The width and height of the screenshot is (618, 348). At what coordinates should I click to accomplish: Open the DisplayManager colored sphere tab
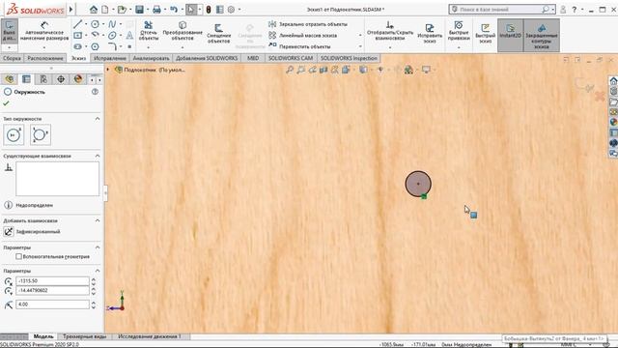click(78, 79)
